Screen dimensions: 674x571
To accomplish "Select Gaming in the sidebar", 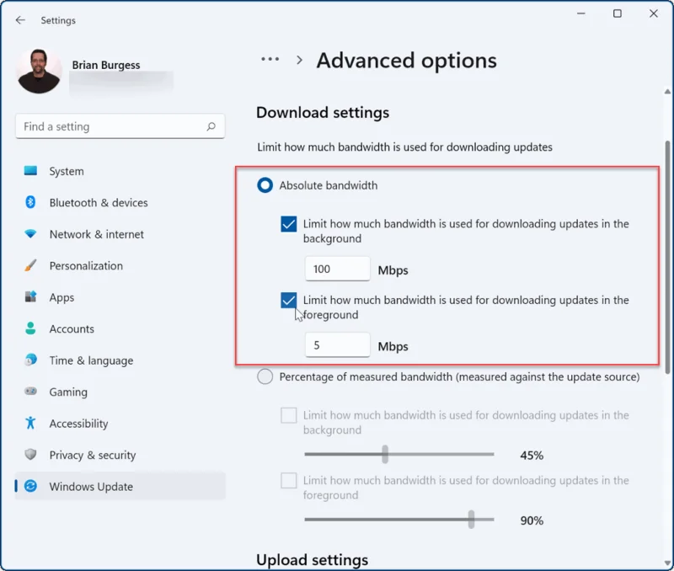I will (x=120, y=392).
